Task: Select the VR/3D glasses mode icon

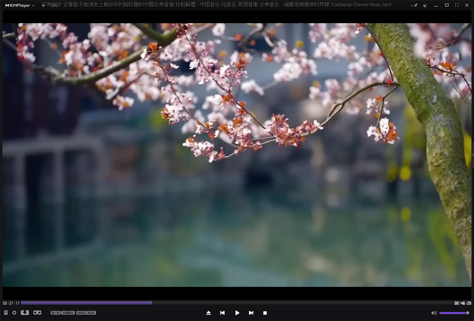Action: point(37,313)
